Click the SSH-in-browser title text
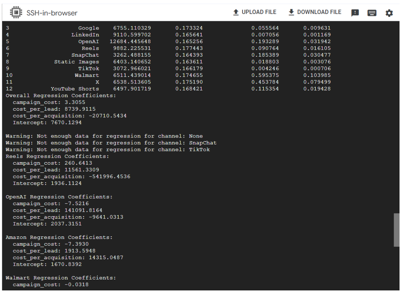 [x=52, y=13]
